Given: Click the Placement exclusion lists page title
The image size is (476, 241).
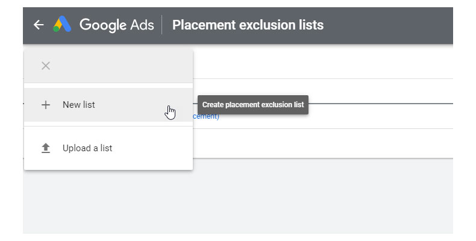Looking at the screenshot, I should pyautogui.click(x=248, y=25).
